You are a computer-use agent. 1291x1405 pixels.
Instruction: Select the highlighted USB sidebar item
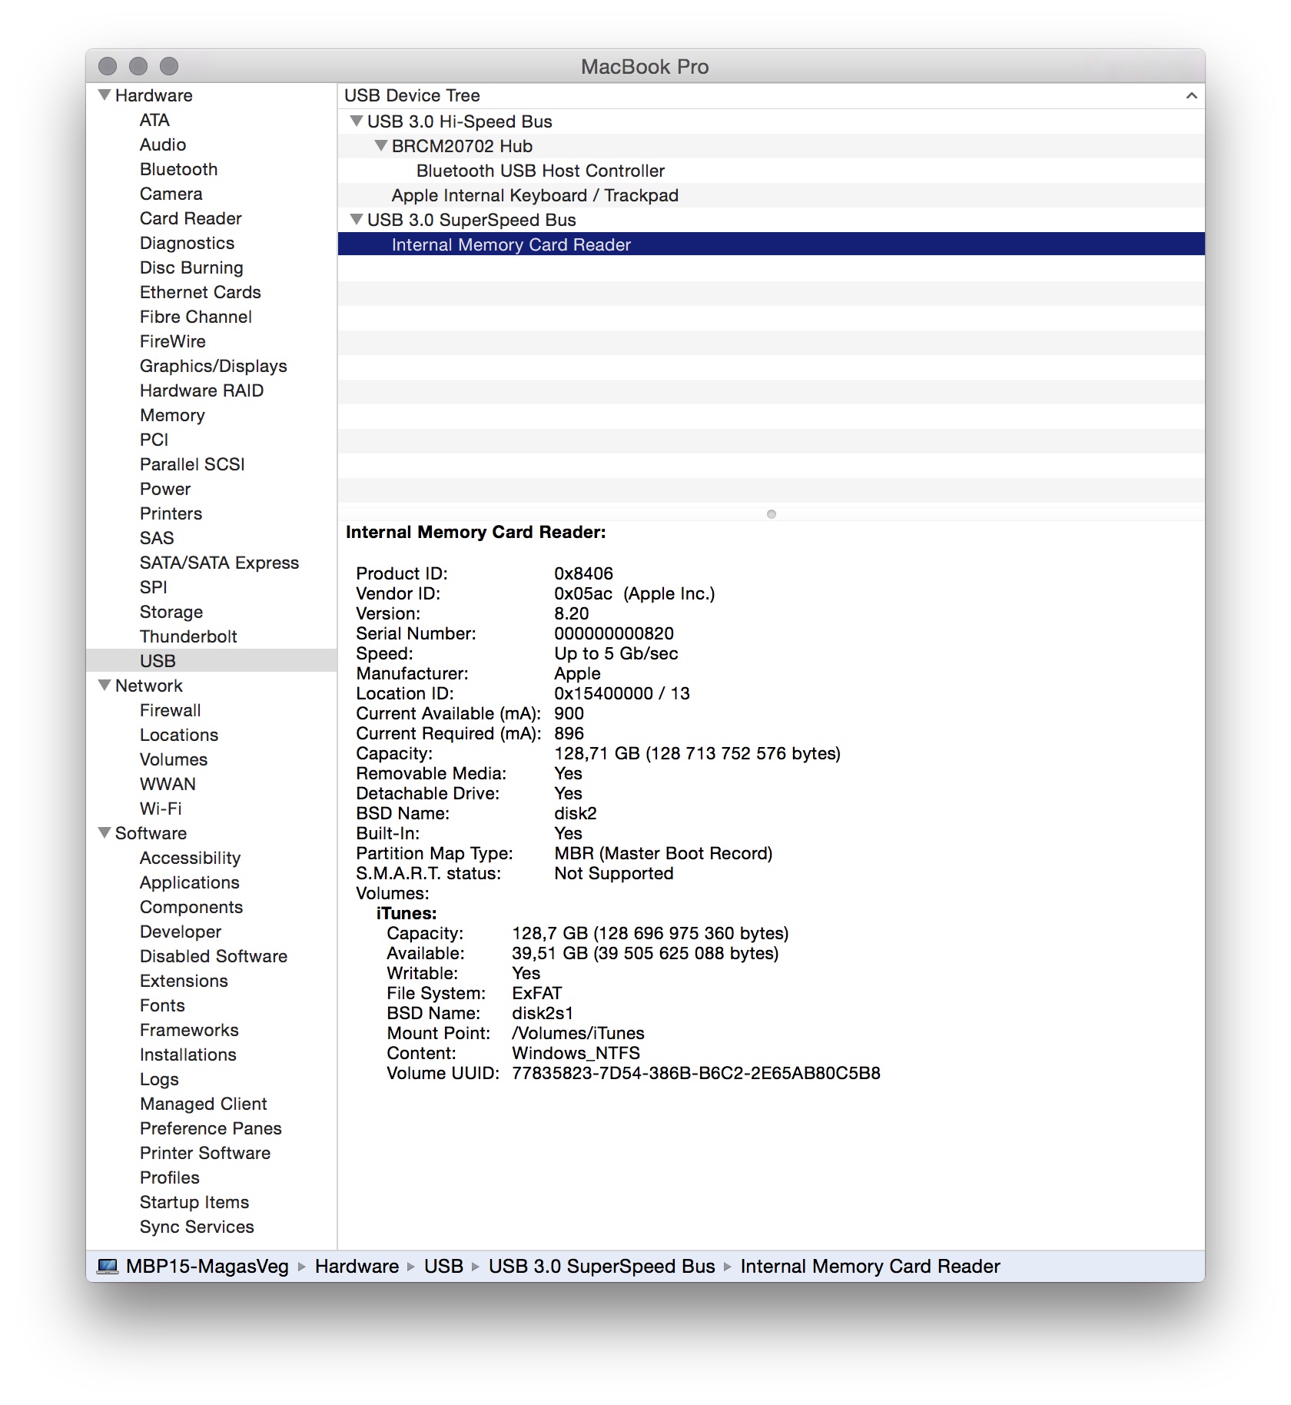point(211,661)
